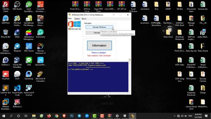Open File Explorer from taskbar
Screen dimensions: 211x119
pyautogui.click(x=34, y=116)
